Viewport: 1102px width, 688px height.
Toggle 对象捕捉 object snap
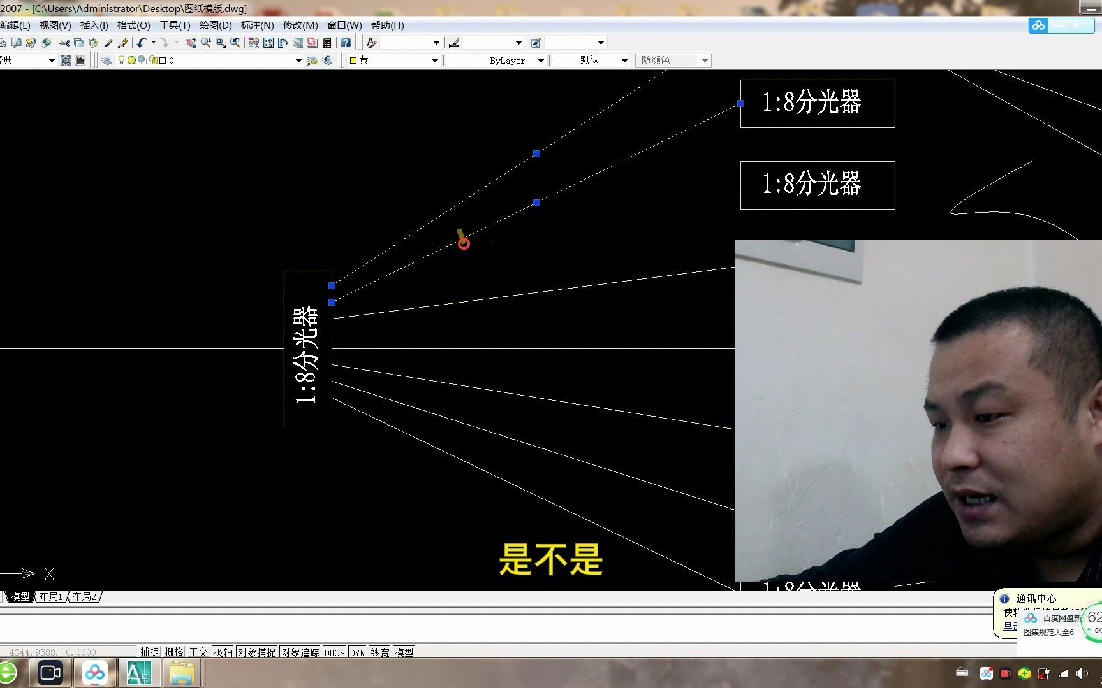click(257, 652)
